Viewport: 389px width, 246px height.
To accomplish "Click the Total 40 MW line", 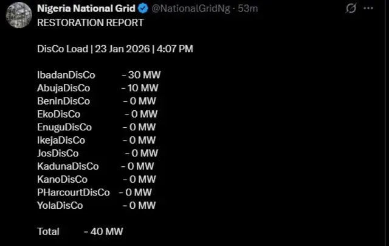I will tap(80, 231).
